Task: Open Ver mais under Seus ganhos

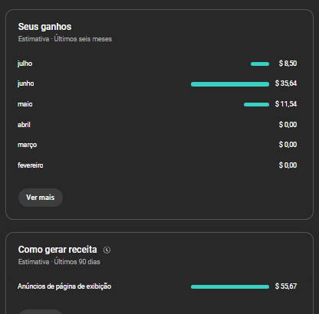Action: click(x=41, y=198)
